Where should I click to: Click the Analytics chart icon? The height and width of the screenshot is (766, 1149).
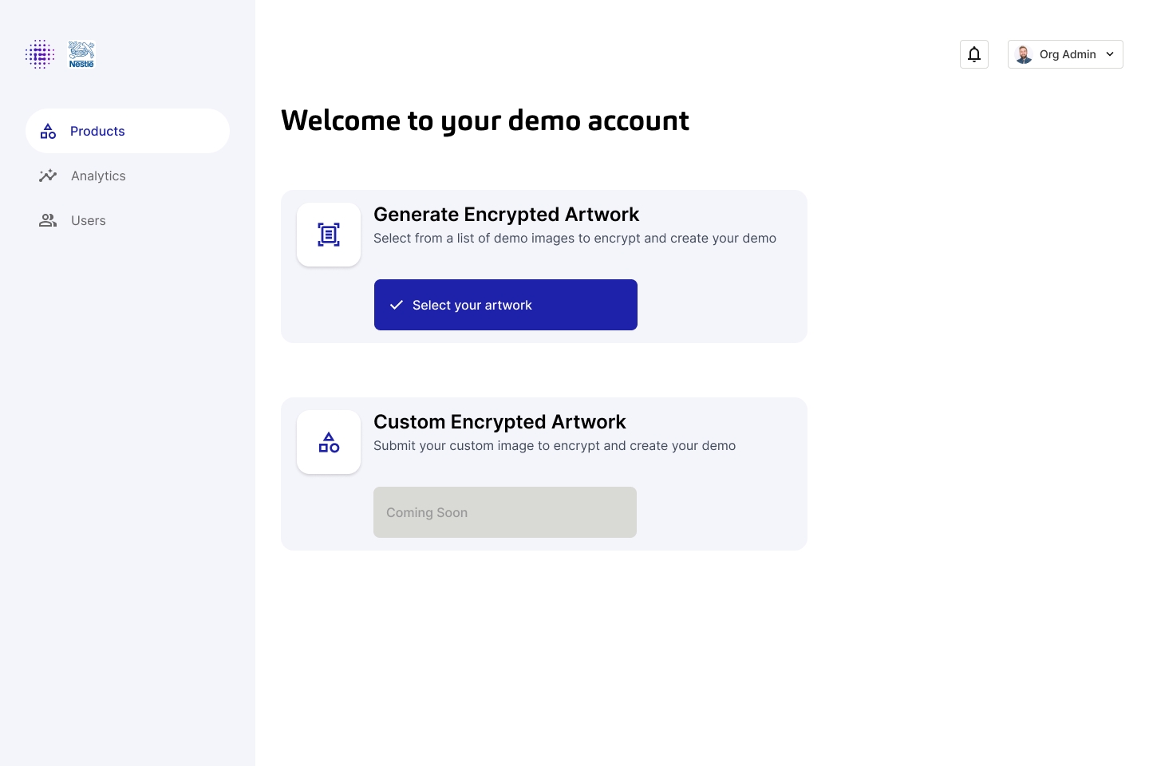[48, 176]
